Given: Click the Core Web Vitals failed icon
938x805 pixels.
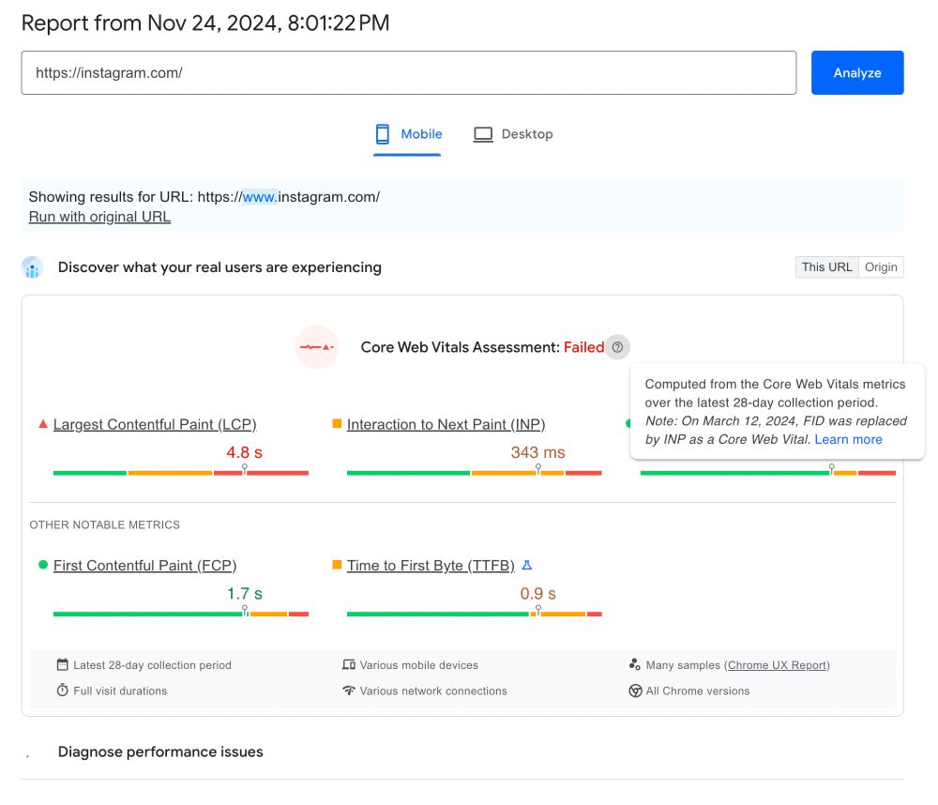Looking at the screenshot, I should [317, 347].
